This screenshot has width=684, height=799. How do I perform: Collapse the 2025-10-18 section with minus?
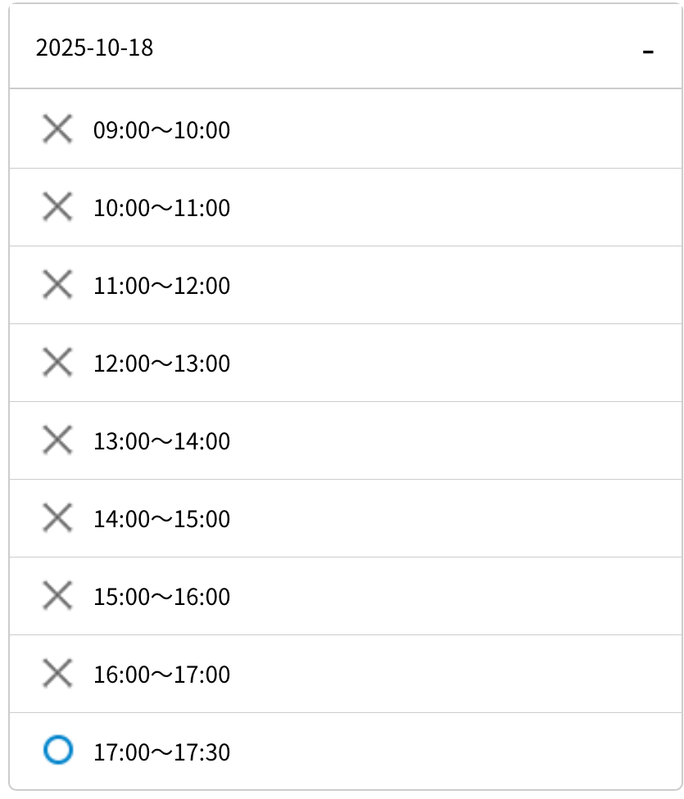(648, 52)
